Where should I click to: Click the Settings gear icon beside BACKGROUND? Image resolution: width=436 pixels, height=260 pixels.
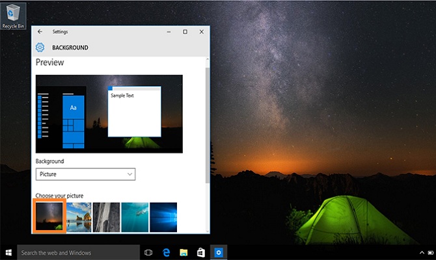coord(40,47)
